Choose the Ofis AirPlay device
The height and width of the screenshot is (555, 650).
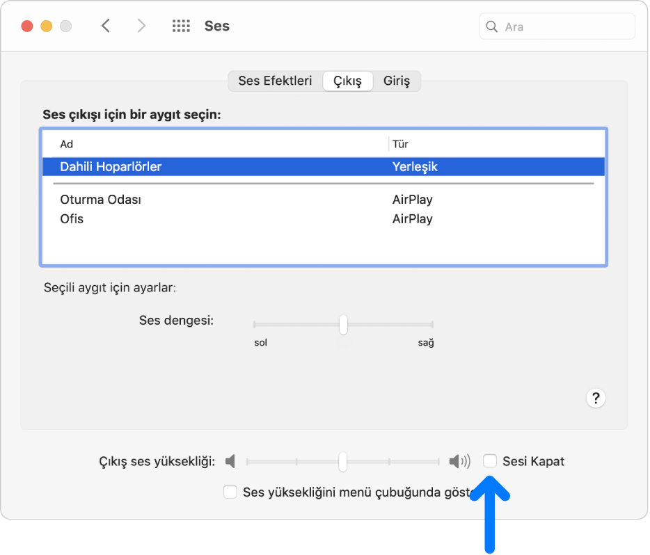pyautogui.click(x=324, y=218)
